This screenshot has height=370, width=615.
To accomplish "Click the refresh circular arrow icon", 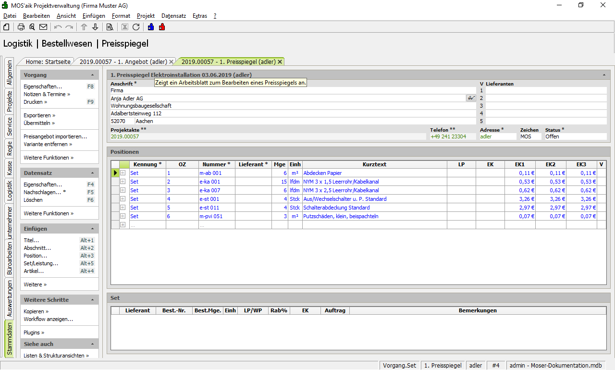I will [x=136, y=27].
